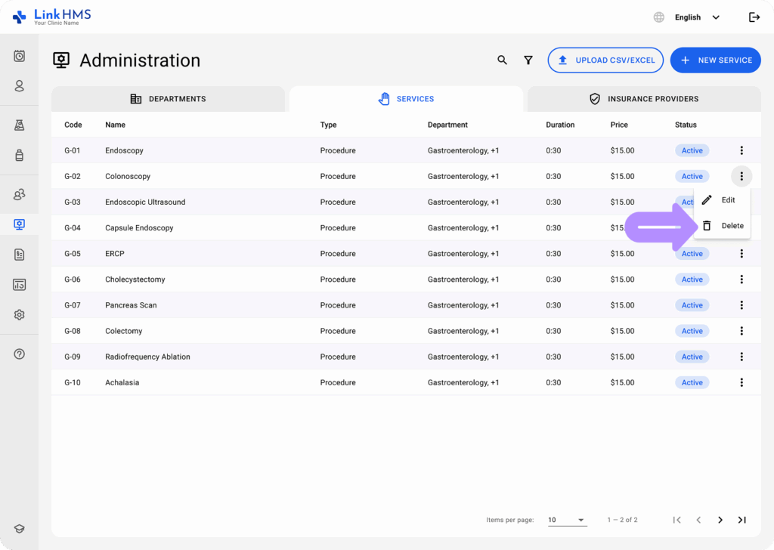
Task: Open the laboratory flask icon in sidebar
Action: click(x=20, y=125)
